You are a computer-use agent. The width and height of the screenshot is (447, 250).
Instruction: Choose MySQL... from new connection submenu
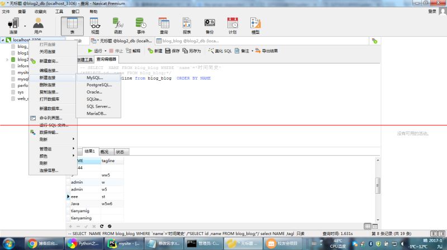(x=94, y=77)
